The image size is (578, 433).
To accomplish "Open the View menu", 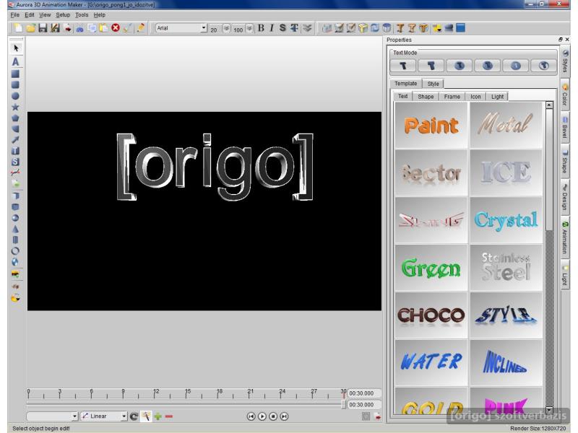I will [45, 15].
